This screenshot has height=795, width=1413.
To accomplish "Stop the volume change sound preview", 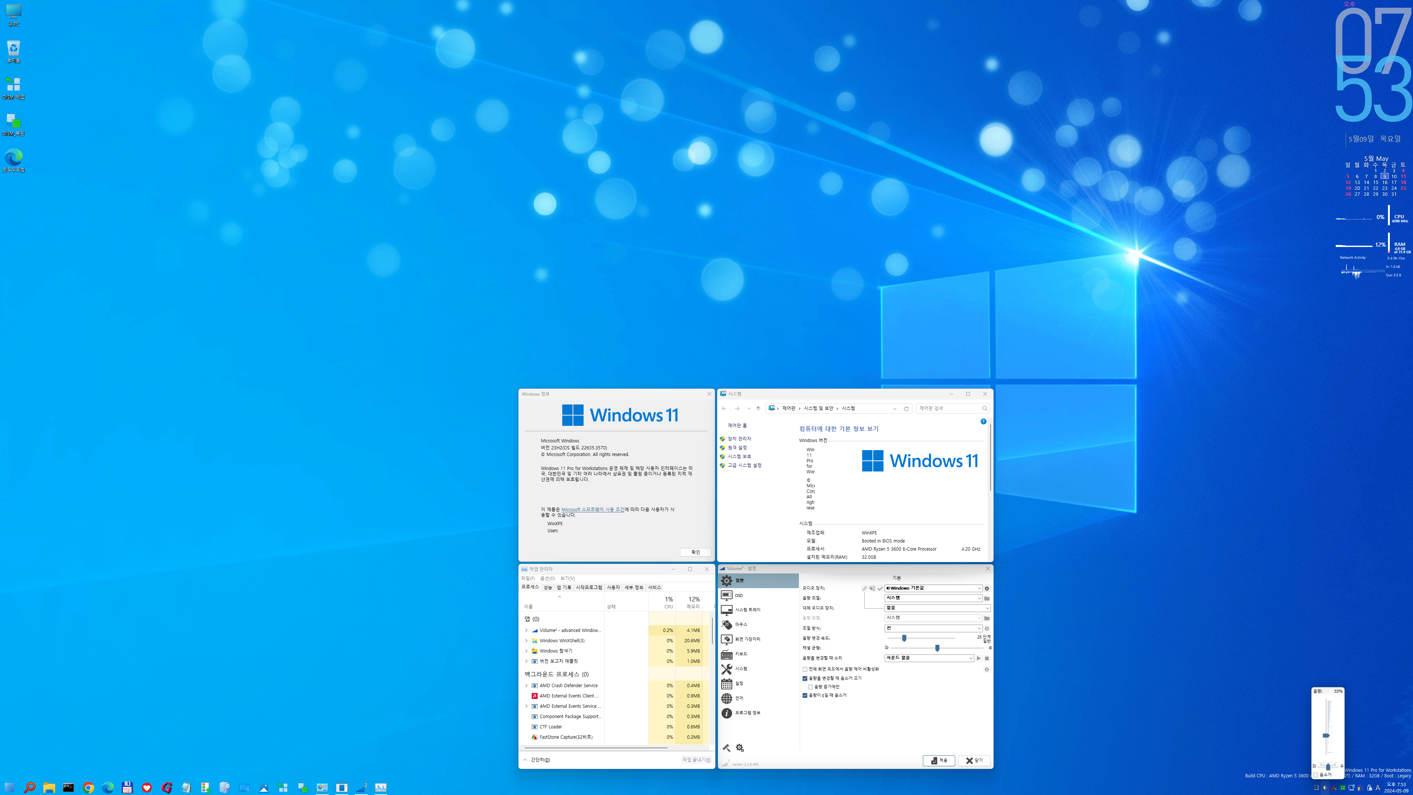I will click(x=987, y=658).
